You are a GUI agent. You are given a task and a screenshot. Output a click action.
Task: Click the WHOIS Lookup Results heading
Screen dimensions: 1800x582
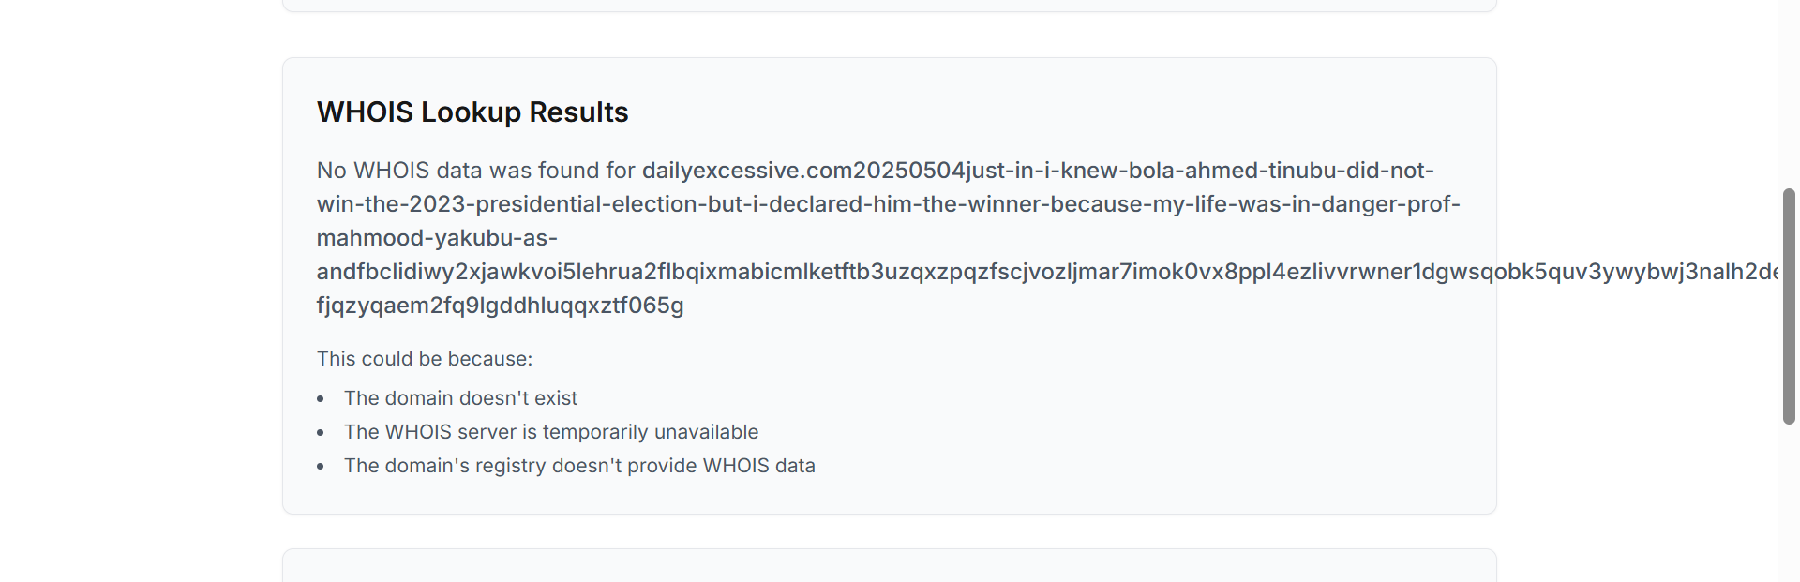[472, 112]
